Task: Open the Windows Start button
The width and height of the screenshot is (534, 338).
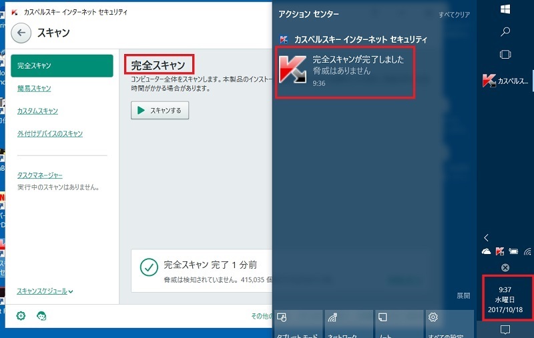Action: pyautogui.click(x=505, y=9)
